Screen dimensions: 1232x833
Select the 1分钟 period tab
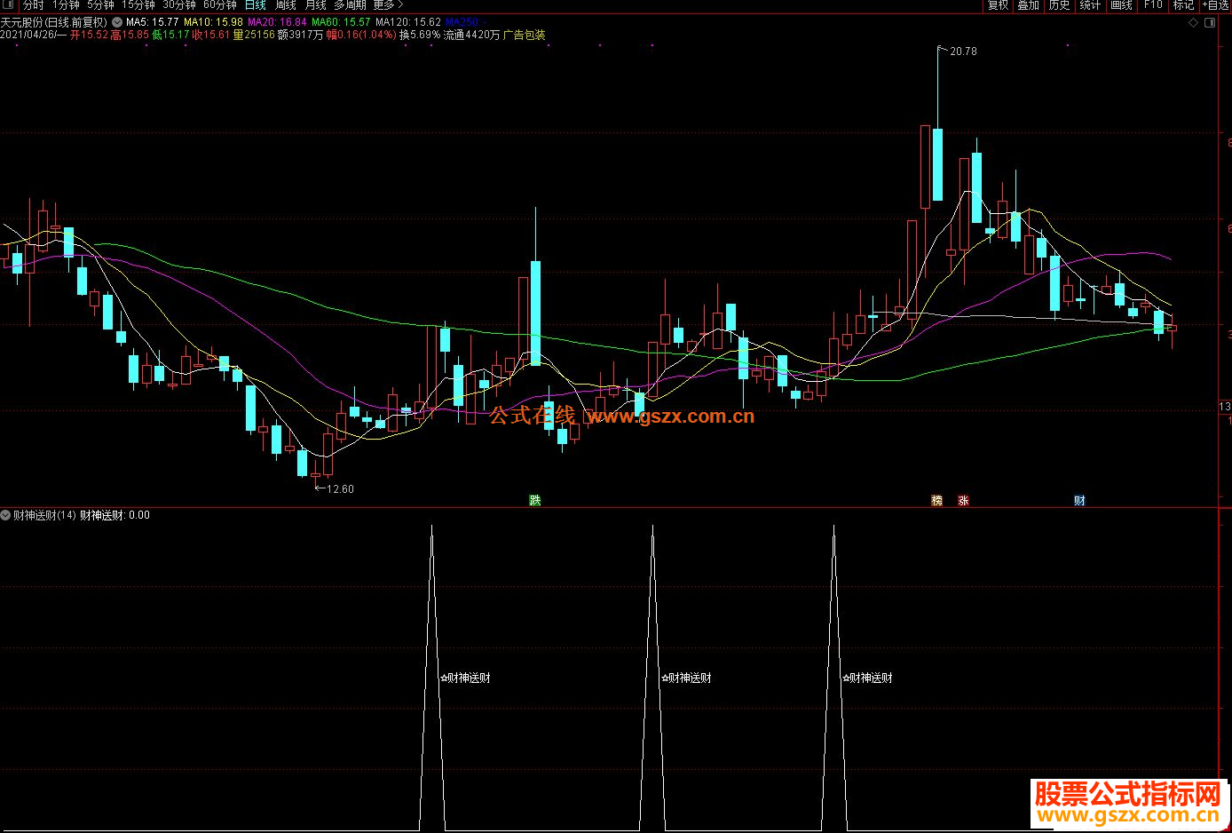point(66,4)
